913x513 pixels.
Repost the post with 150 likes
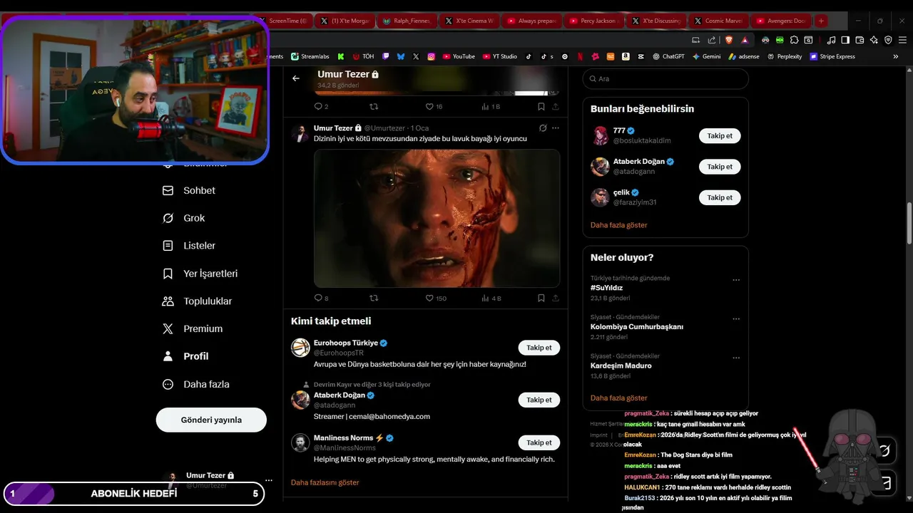coord(374,298)
